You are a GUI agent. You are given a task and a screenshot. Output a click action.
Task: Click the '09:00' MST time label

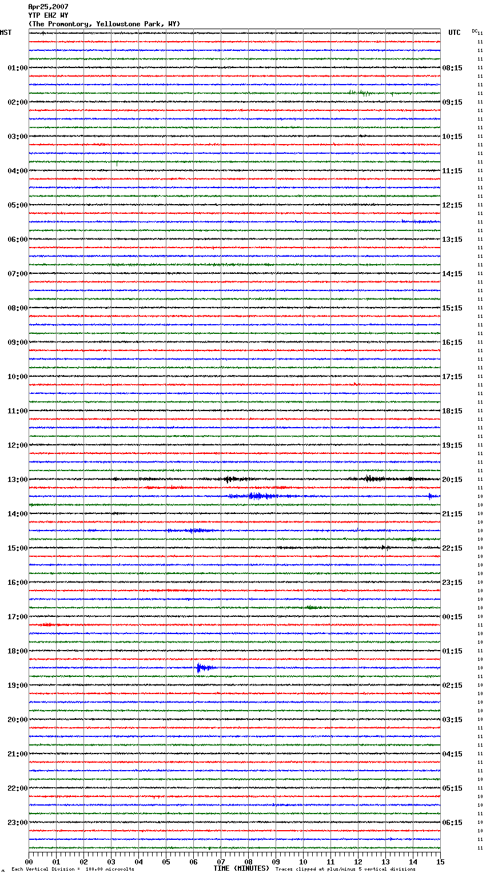17,342
